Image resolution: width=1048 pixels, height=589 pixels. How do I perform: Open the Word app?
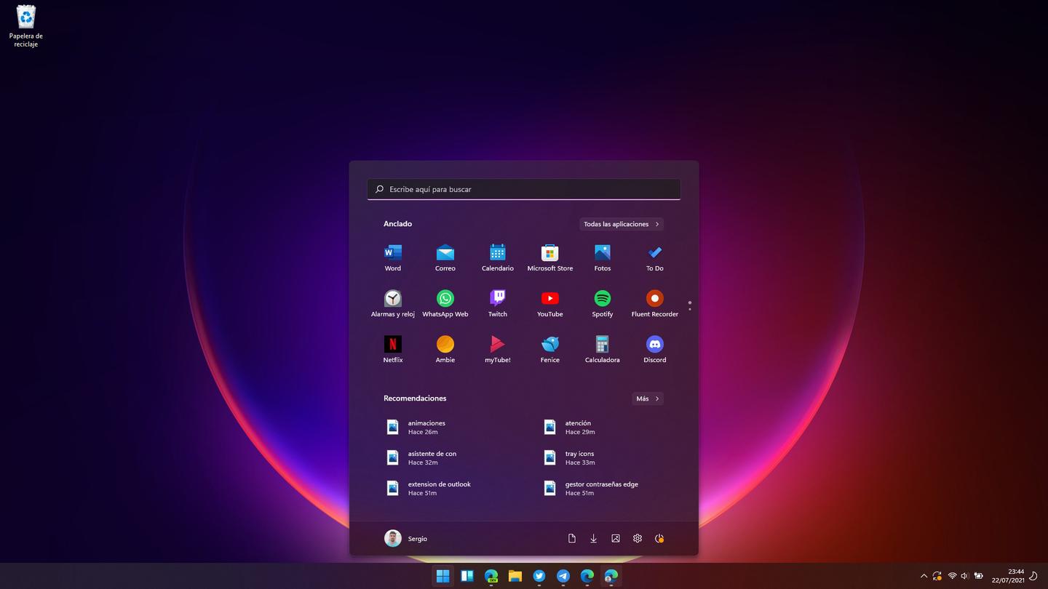(x=392, y=257)
